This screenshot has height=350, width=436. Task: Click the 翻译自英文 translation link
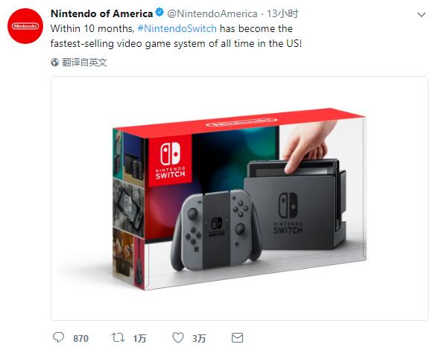84,63
